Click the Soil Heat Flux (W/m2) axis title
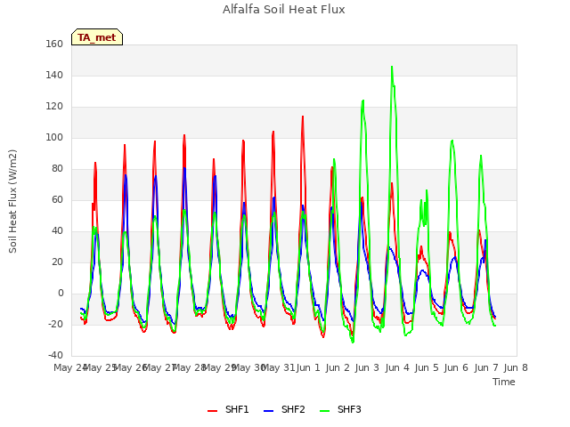This screenshot has width=570, height=427. click(x=12, y=201)
